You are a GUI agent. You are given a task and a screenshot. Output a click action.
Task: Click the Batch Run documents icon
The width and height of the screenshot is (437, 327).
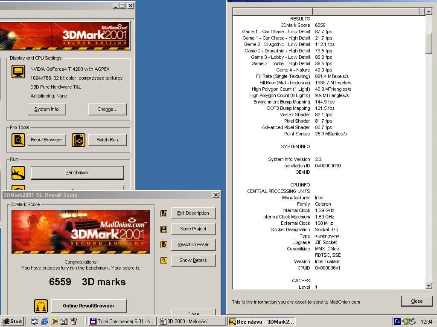click(79, 140)
